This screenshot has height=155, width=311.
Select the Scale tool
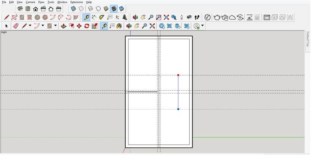[x=95, y=26]
